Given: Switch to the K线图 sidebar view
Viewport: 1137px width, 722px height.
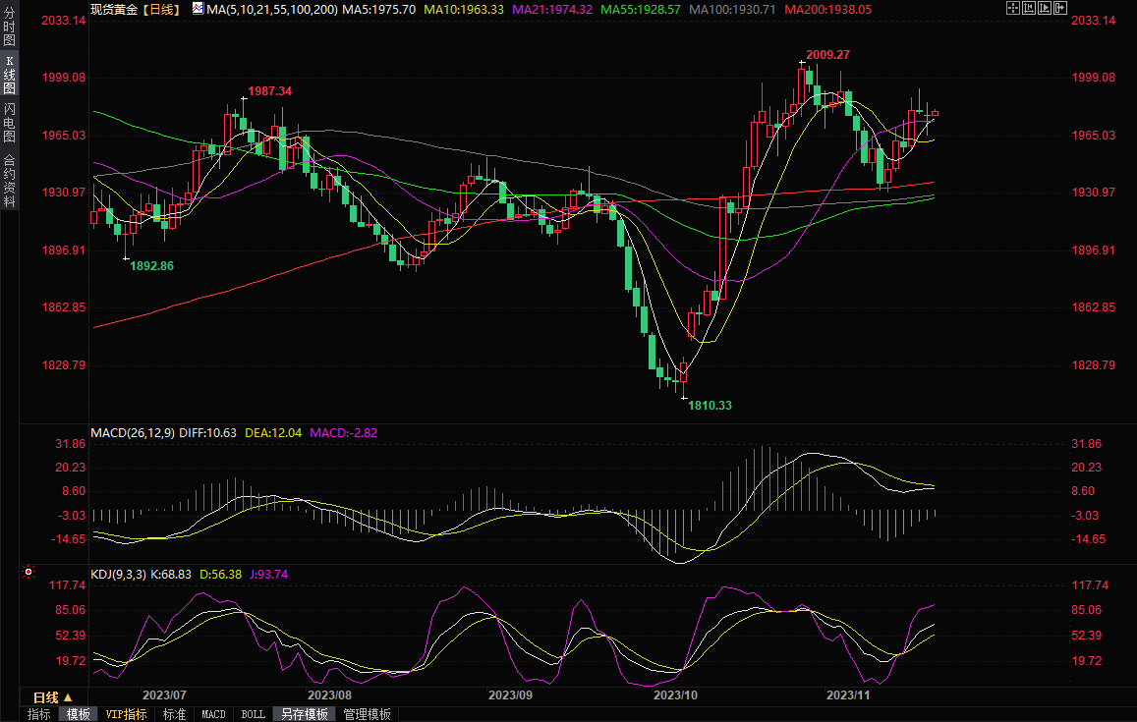Looking at the screenshot, I should tap(9, 75).
